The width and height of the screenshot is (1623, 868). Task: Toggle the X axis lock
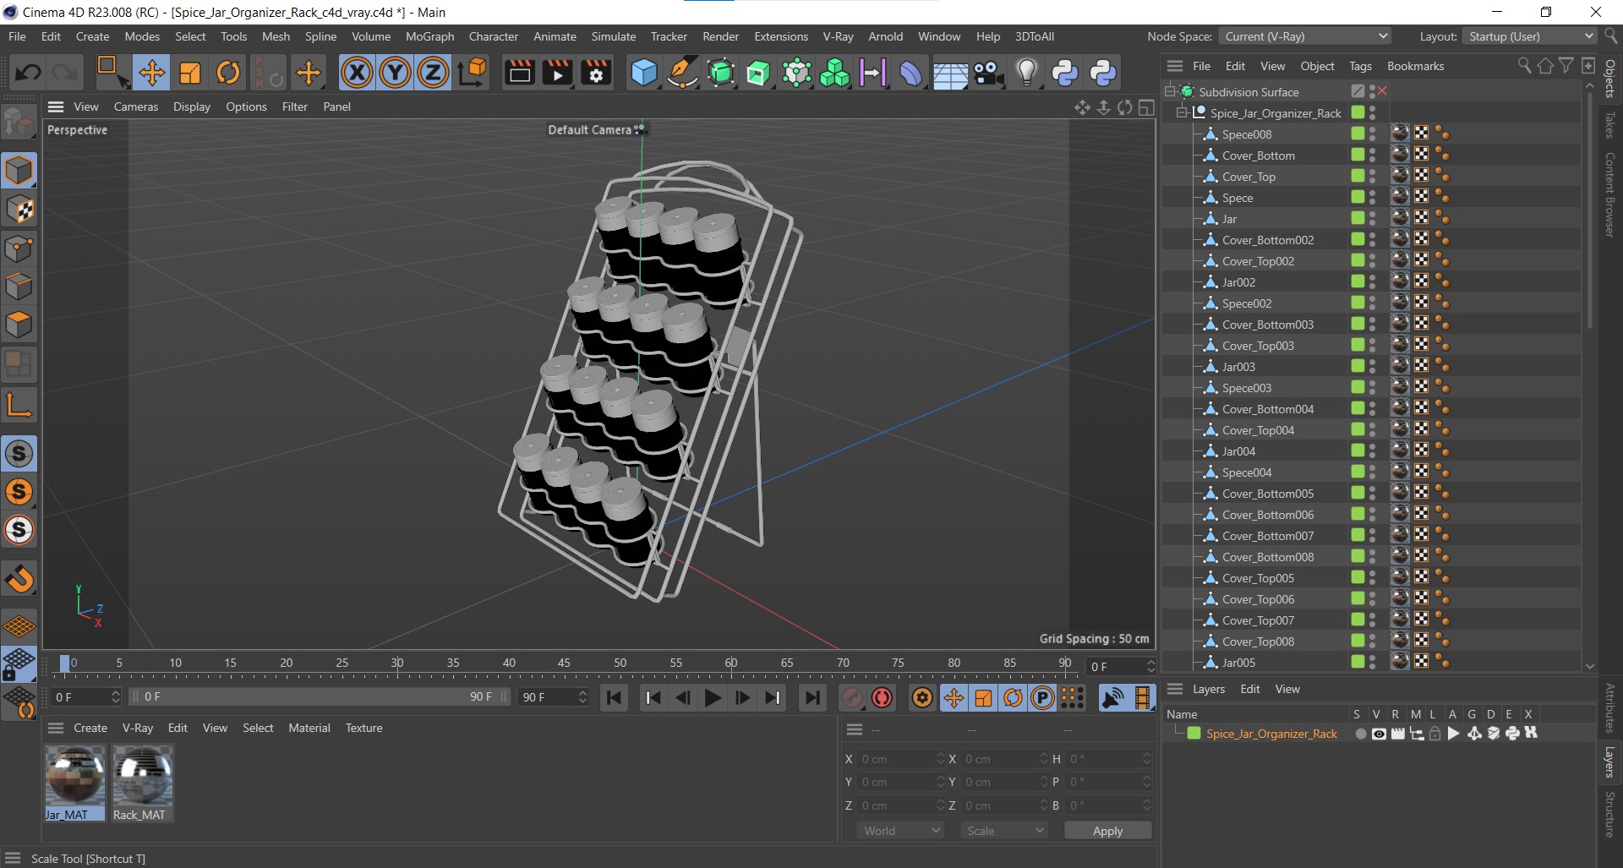pyautogui.click(x=357, y=73)
